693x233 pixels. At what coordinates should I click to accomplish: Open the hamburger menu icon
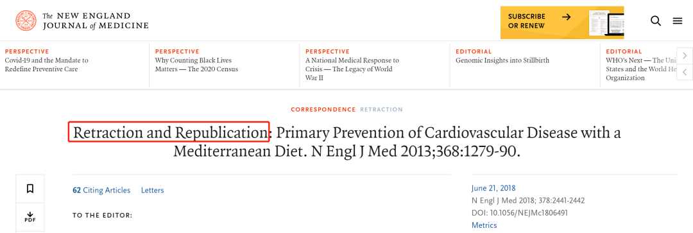pos(678,21)
